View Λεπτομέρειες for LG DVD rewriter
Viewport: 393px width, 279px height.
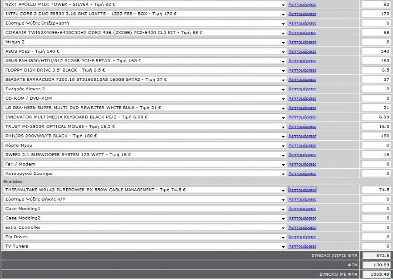click(302, 108)
